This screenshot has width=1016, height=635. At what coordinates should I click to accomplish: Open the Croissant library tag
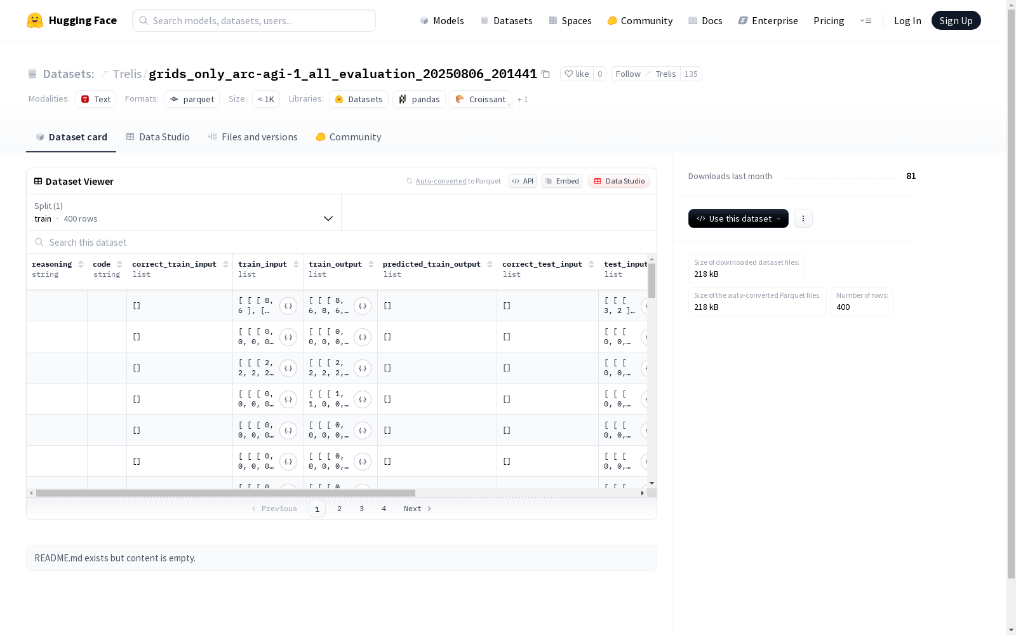click(x=481, y=99)
